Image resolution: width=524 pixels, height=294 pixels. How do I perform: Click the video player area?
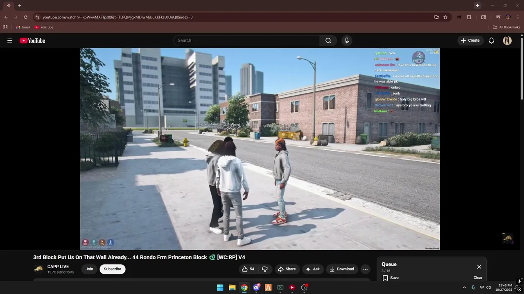coord(260,149)
